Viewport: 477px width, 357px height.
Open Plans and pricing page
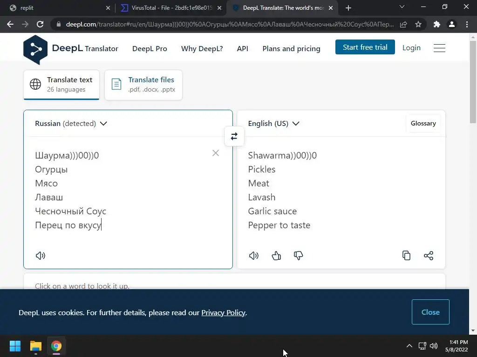click(292, 48)
